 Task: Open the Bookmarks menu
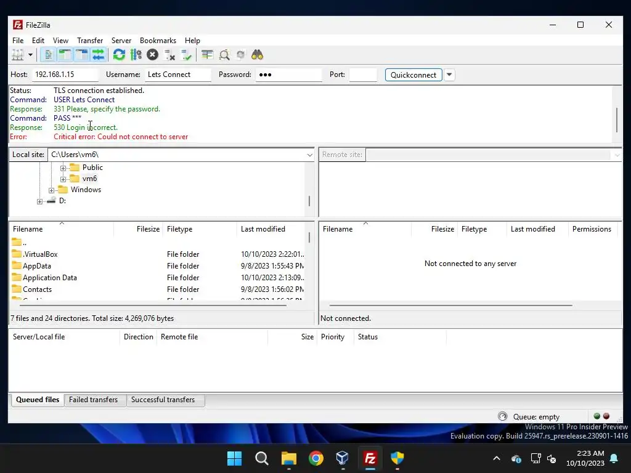click(x=158, y=41)
